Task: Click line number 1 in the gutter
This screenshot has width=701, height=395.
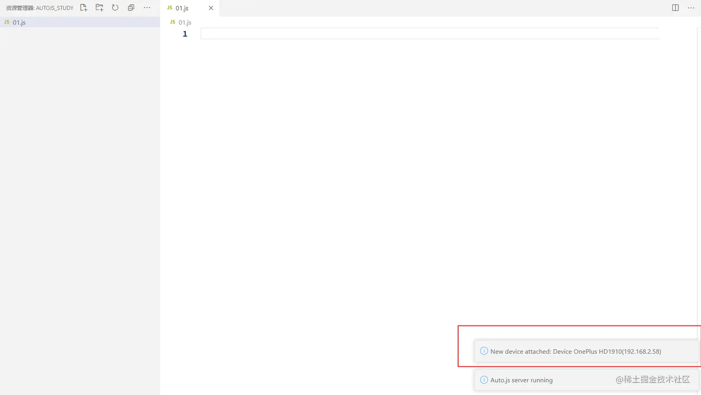Action: [x=185, y=34]
